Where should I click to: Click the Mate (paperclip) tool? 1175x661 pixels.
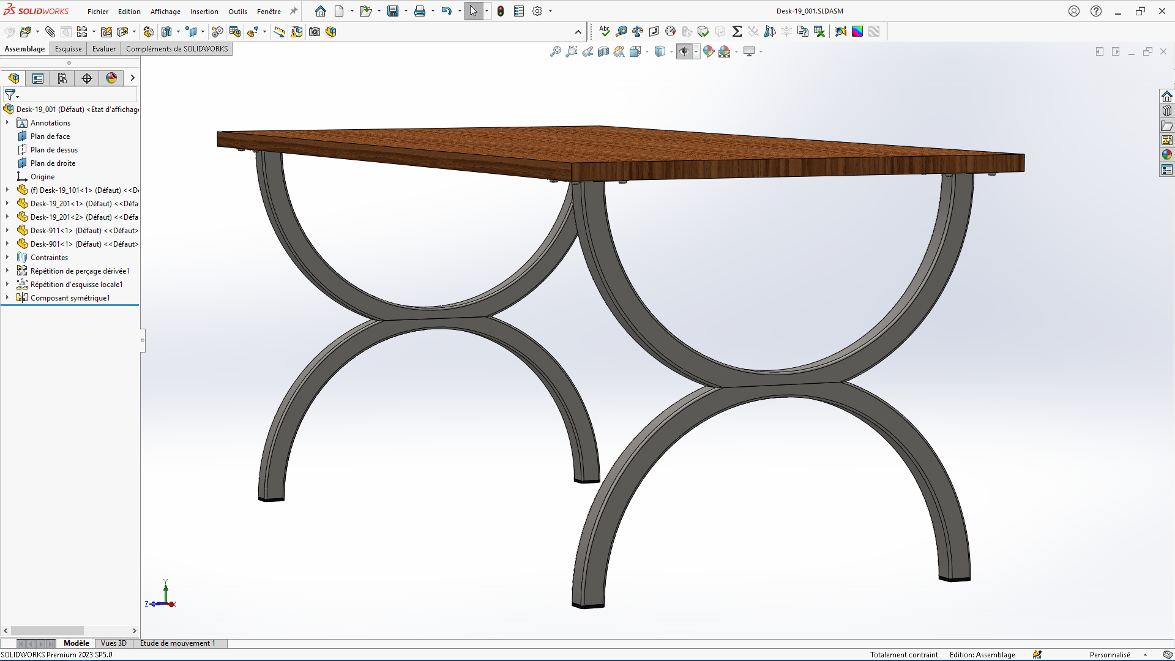tap(50, 32)
